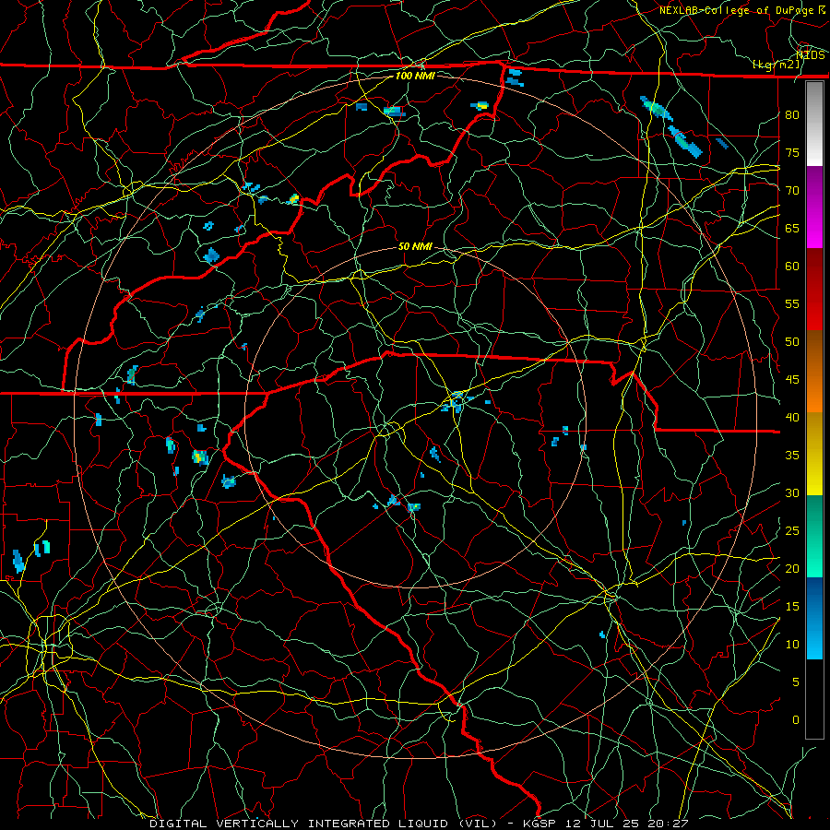Image resolution: width=830 pixels, height=830 pixels.
Task: Click the scale value "10"
Action: tap(792, 645)
